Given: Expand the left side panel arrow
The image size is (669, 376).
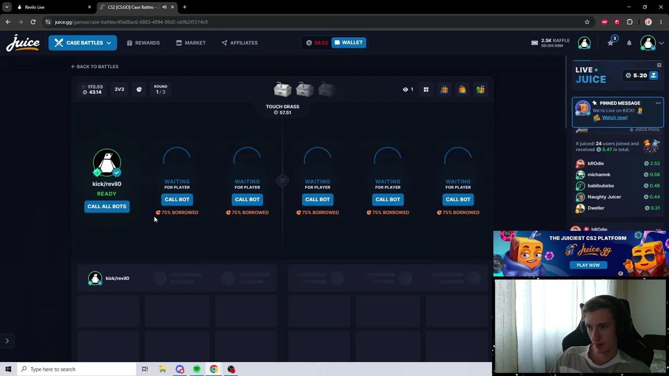Looking at the screenshot, I should [x=7, y=340].
